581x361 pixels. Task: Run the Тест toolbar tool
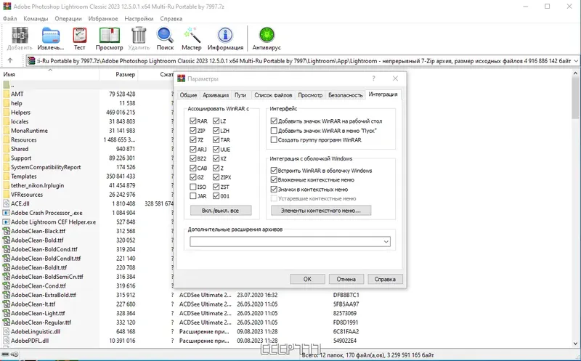click(79, 36)
